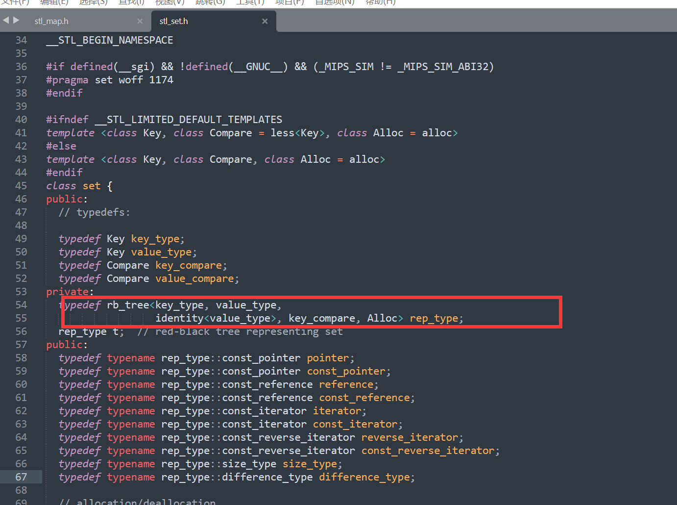The width and height of the screenshot is (677, 505).
Task: Switch to the stl_map.h tab
Action: (x=51, y=21)
